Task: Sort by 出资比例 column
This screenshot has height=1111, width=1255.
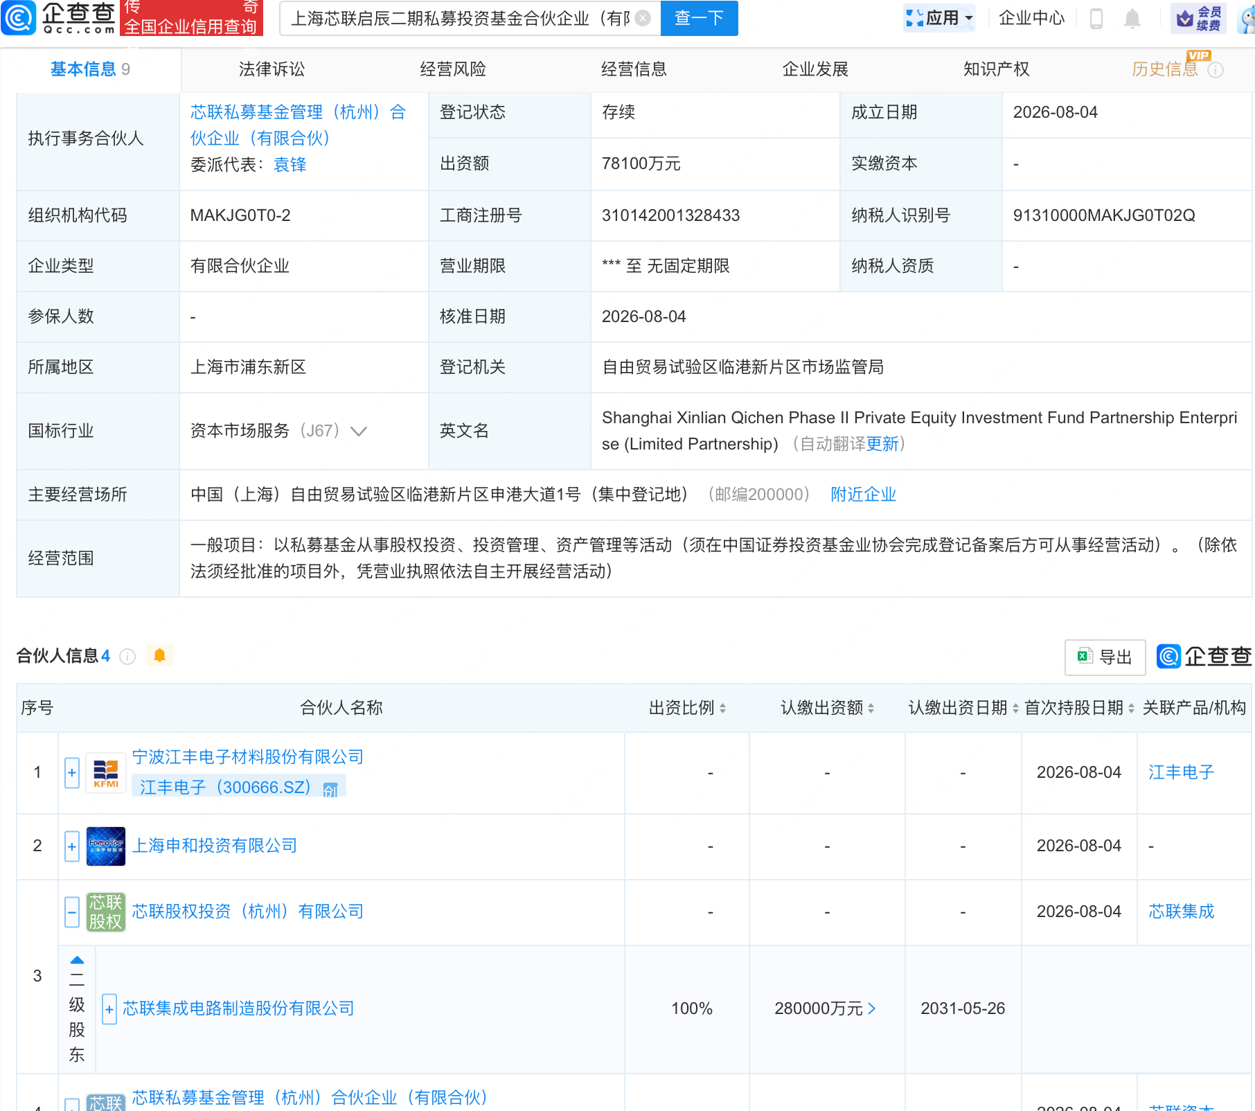Action: pos(722,708)
